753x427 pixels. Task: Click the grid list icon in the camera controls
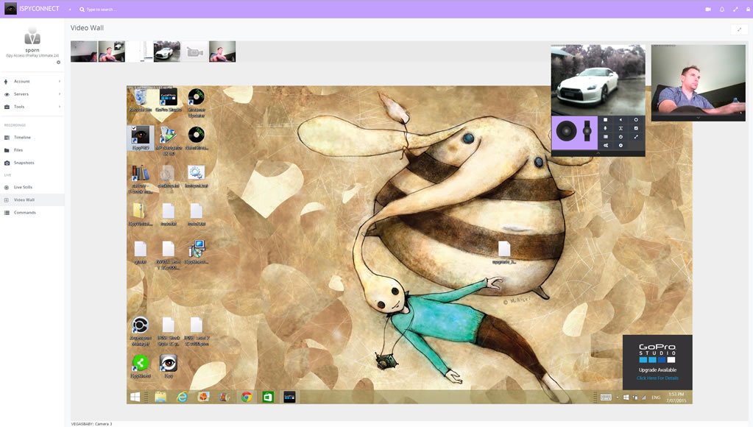click(x=606, y=137)
